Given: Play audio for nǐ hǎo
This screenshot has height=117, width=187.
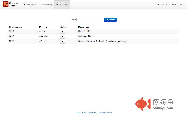Looking at the screenshot, I should 63,32.
